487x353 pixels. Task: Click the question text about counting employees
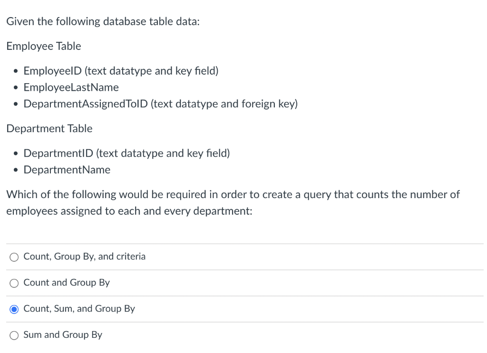233,202
